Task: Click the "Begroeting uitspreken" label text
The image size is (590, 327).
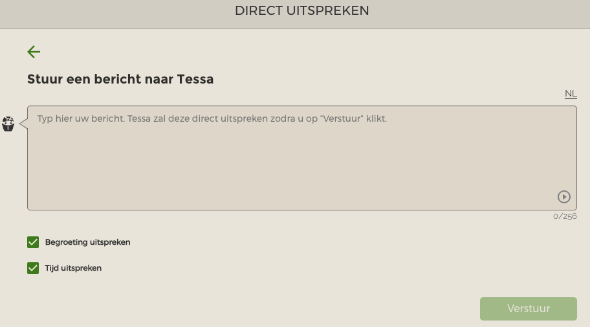Action: [x=88, y=242]
